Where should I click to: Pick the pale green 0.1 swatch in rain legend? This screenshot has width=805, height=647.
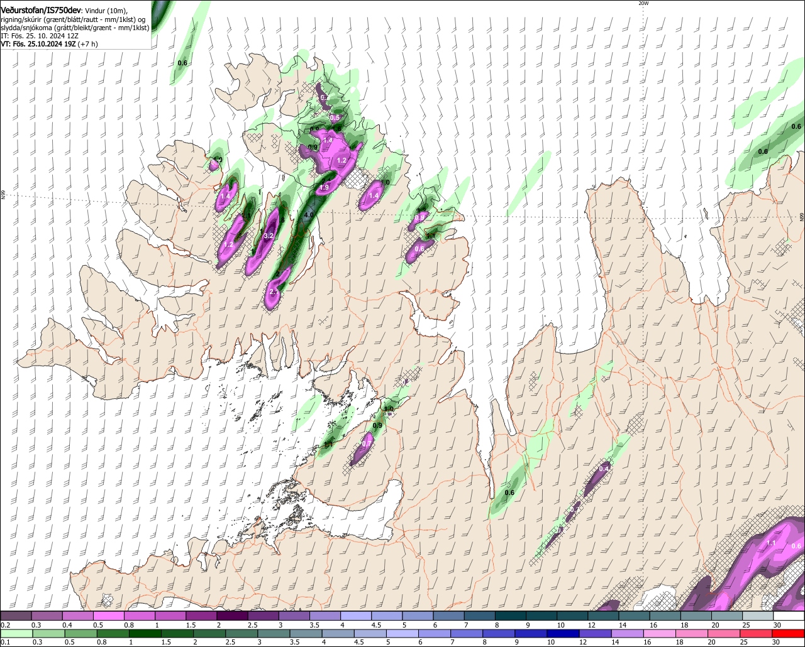point(16,633)
